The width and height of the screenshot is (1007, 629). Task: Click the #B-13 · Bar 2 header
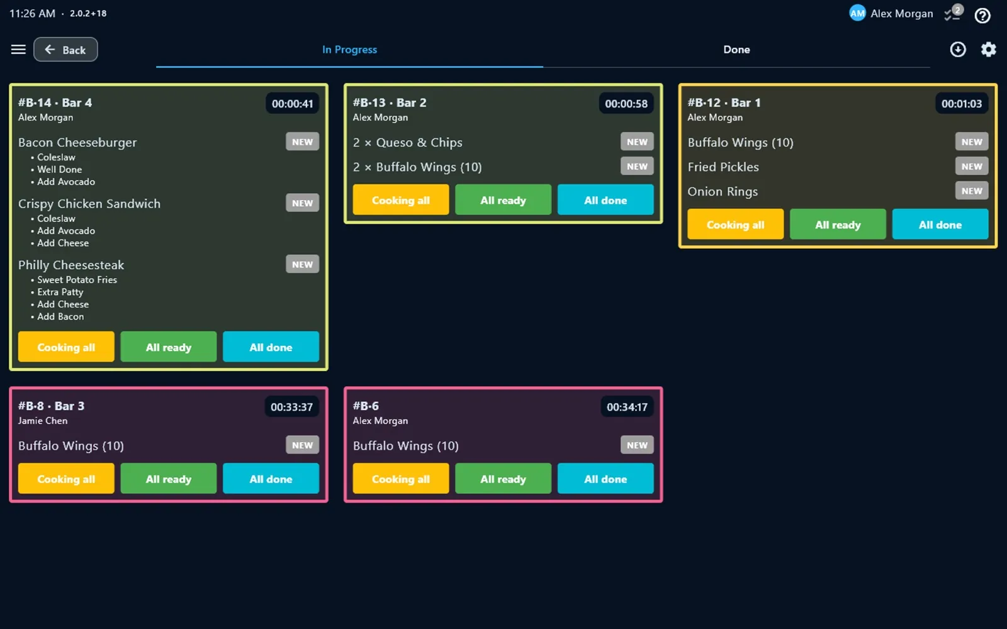tap(390, 103)
